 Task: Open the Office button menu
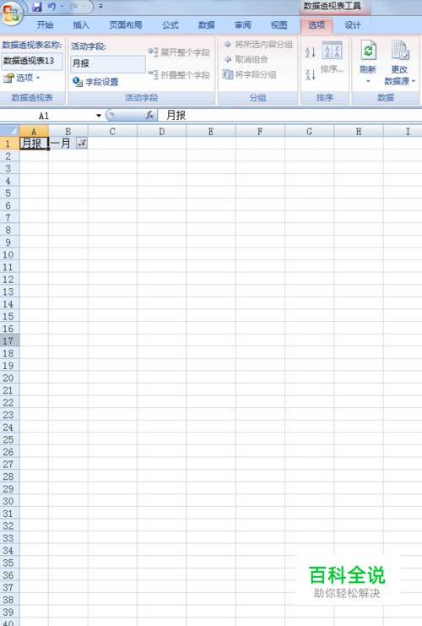[11, 14]
